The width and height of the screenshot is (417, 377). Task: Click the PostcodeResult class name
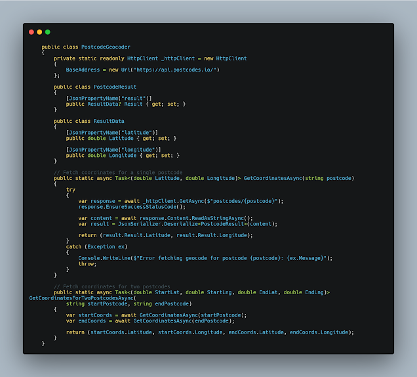[115, 87]
